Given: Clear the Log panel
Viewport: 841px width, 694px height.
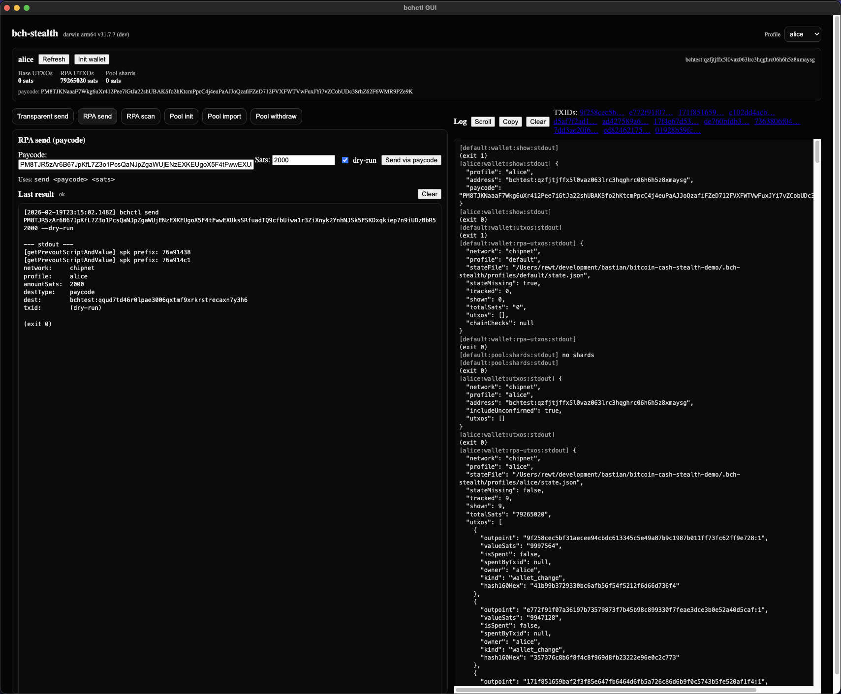Looking at the screenshot, I should coord(537,121).
